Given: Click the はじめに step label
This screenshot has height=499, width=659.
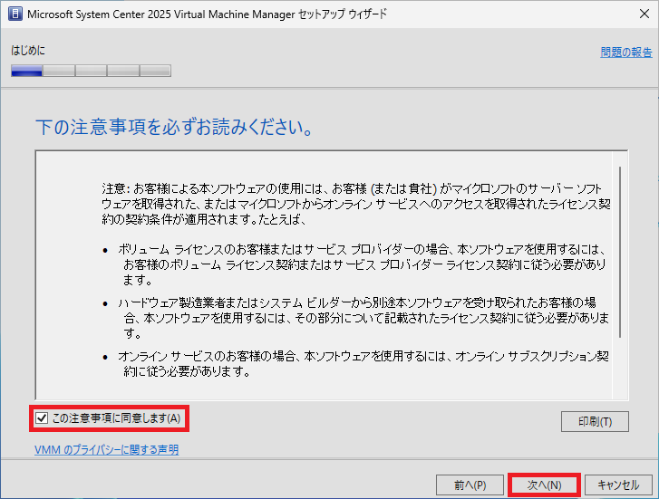Looking at the screenshot, I should point(28,51).
